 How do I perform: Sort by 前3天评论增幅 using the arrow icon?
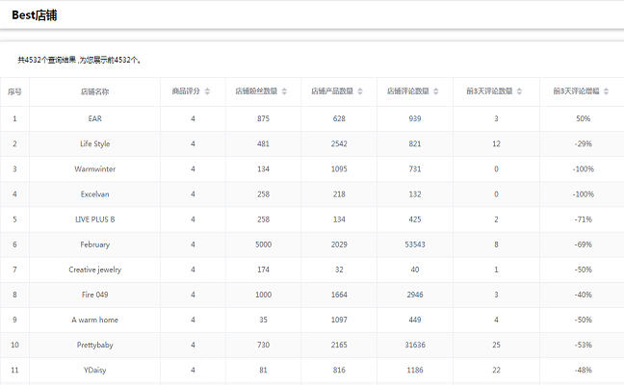point(608,91)
